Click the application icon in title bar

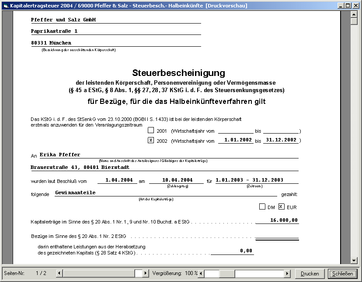point(6,6)
